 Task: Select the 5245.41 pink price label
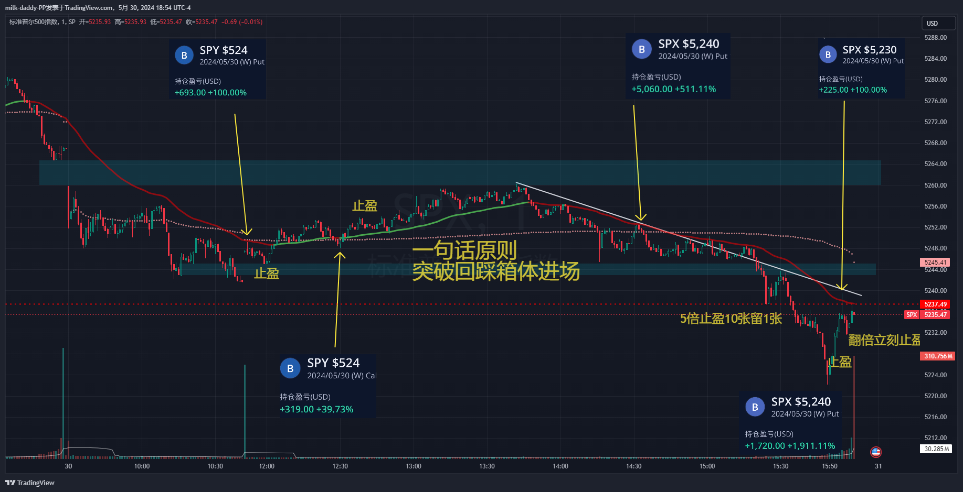[x=935, y=263]
